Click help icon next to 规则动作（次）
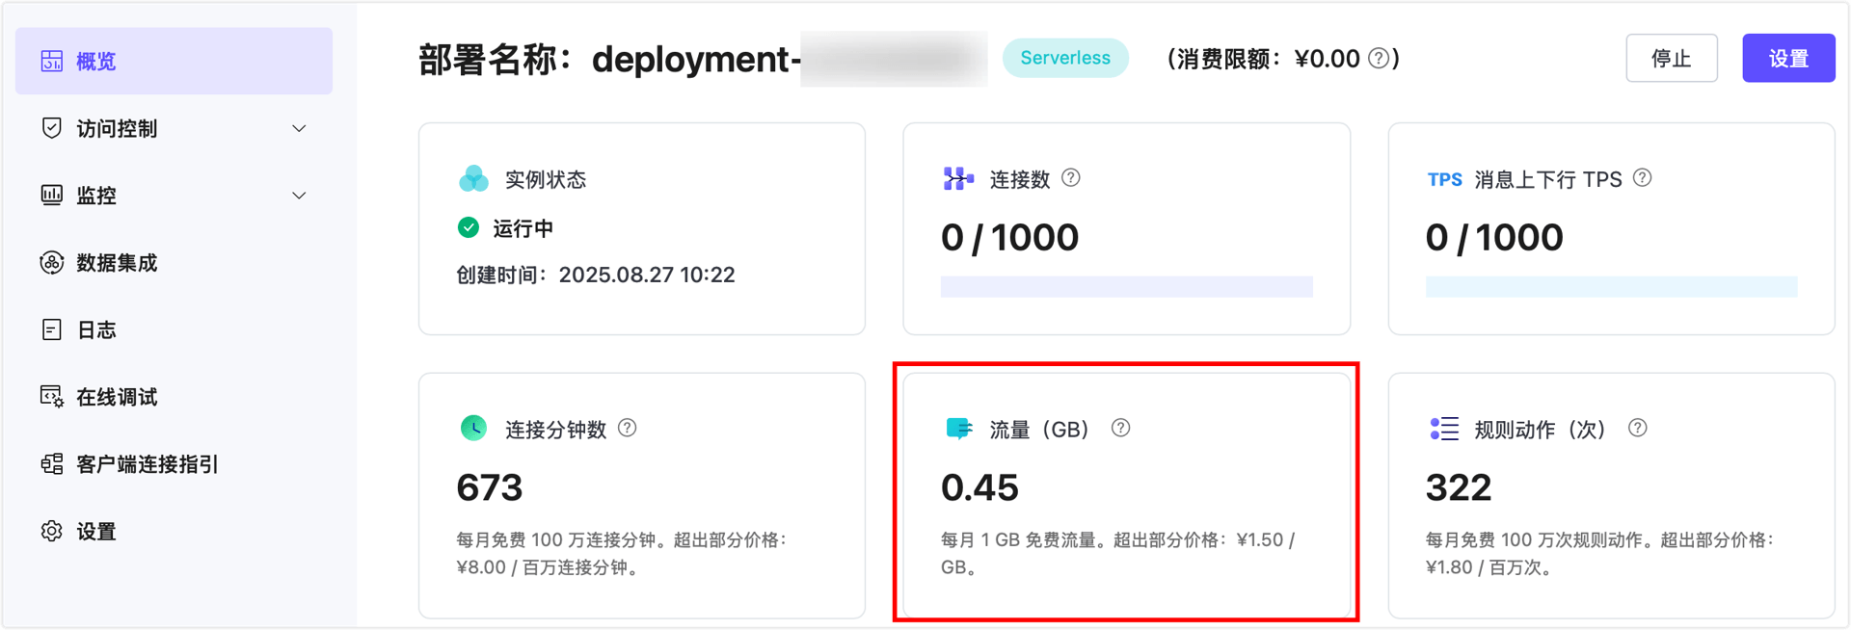 click(x=1637, y=429)
